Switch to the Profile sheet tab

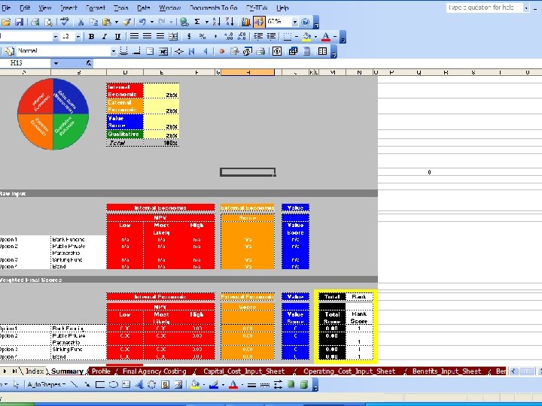pos(101,371)
